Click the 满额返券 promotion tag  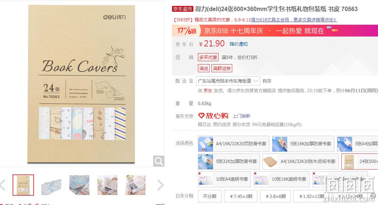pos(221,69)
